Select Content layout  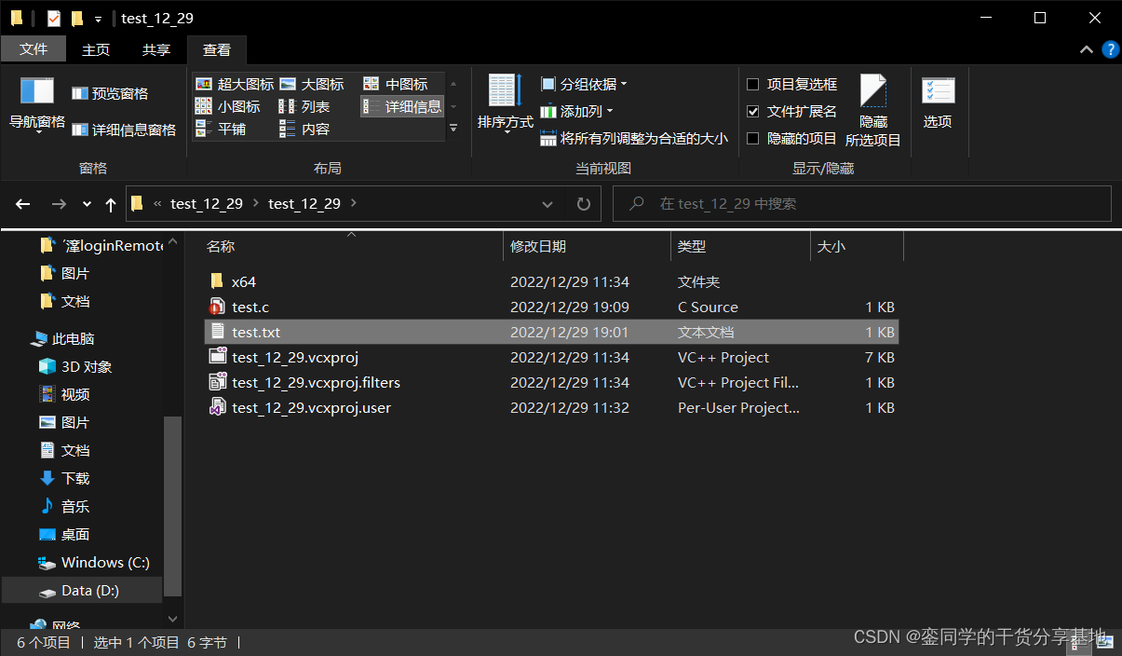tap(304, 129)
